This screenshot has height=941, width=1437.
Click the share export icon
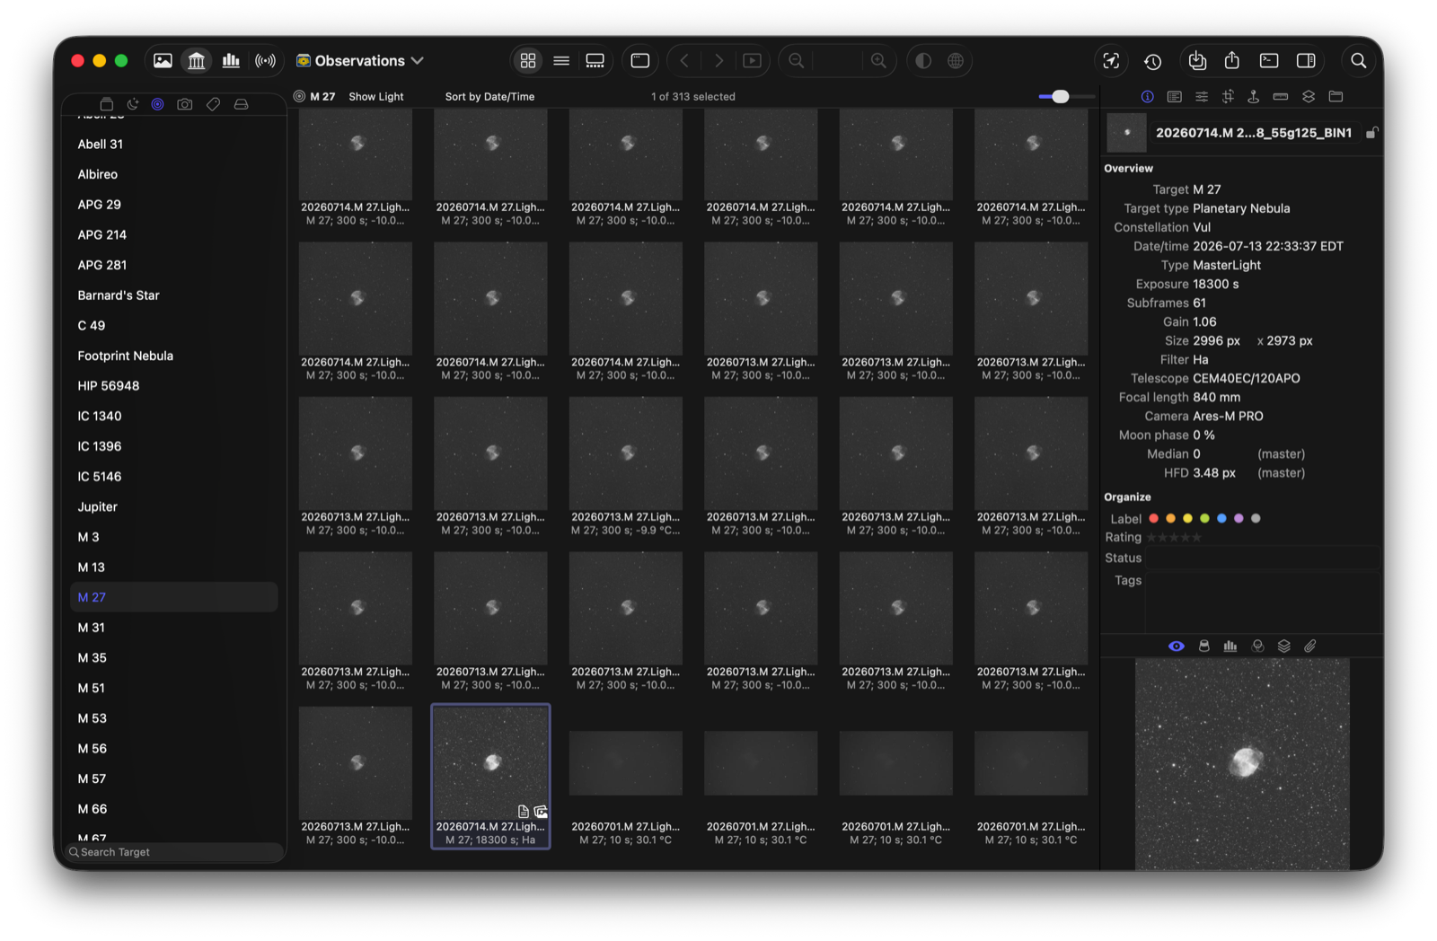1232,60
